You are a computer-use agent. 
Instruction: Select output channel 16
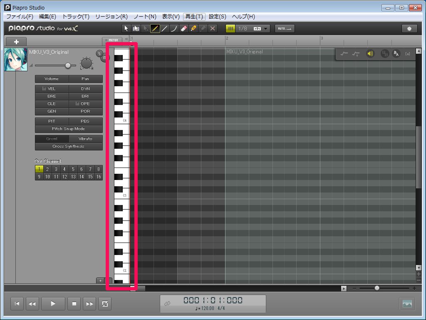[x=99, y=177]
